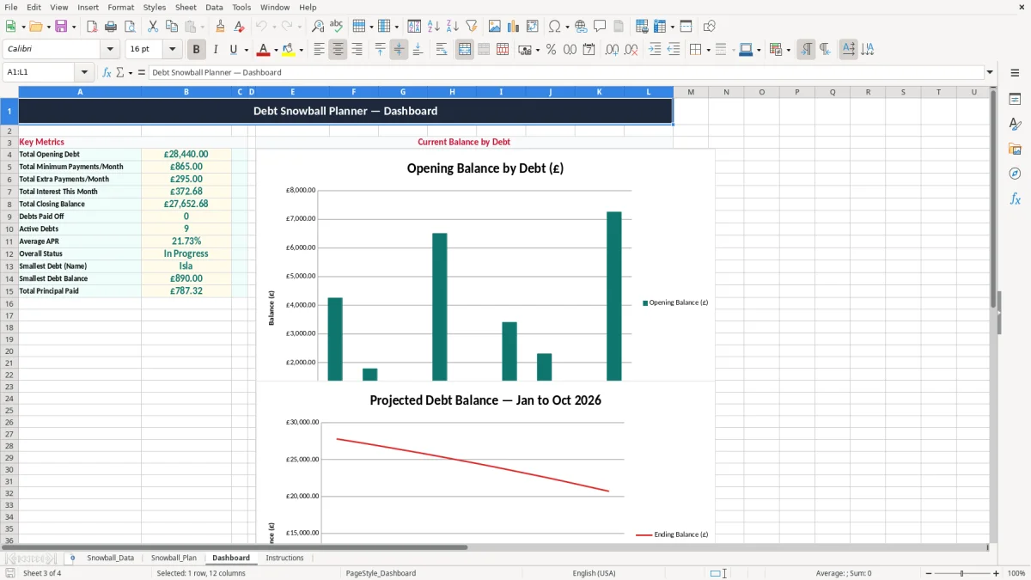1031x580 pixels.
Task: Click the zoom out minus button
Action: click(x=929, y=573)
